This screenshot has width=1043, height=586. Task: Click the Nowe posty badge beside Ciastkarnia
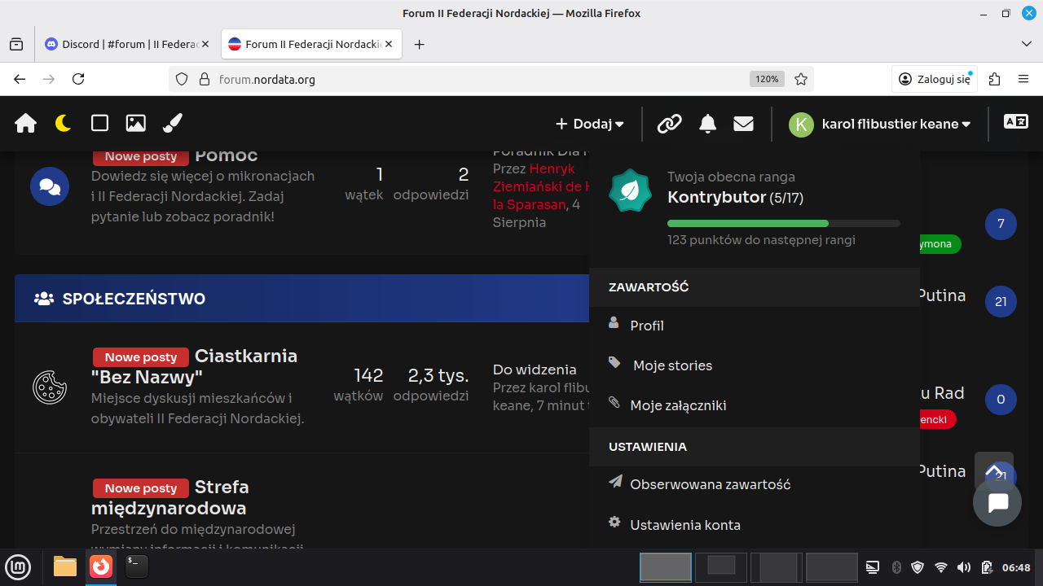pos(141,357)
